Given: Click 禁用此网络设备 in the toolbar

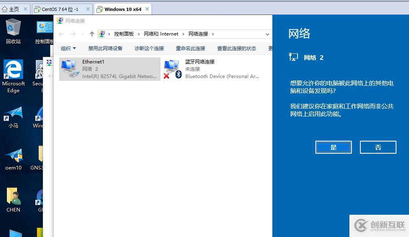Looking at the screenshot, I should pos(105,48).
